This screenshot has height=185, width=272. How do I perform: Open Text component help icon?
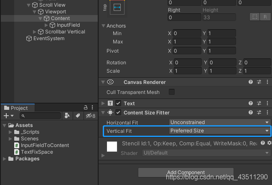tap(251, 103)
